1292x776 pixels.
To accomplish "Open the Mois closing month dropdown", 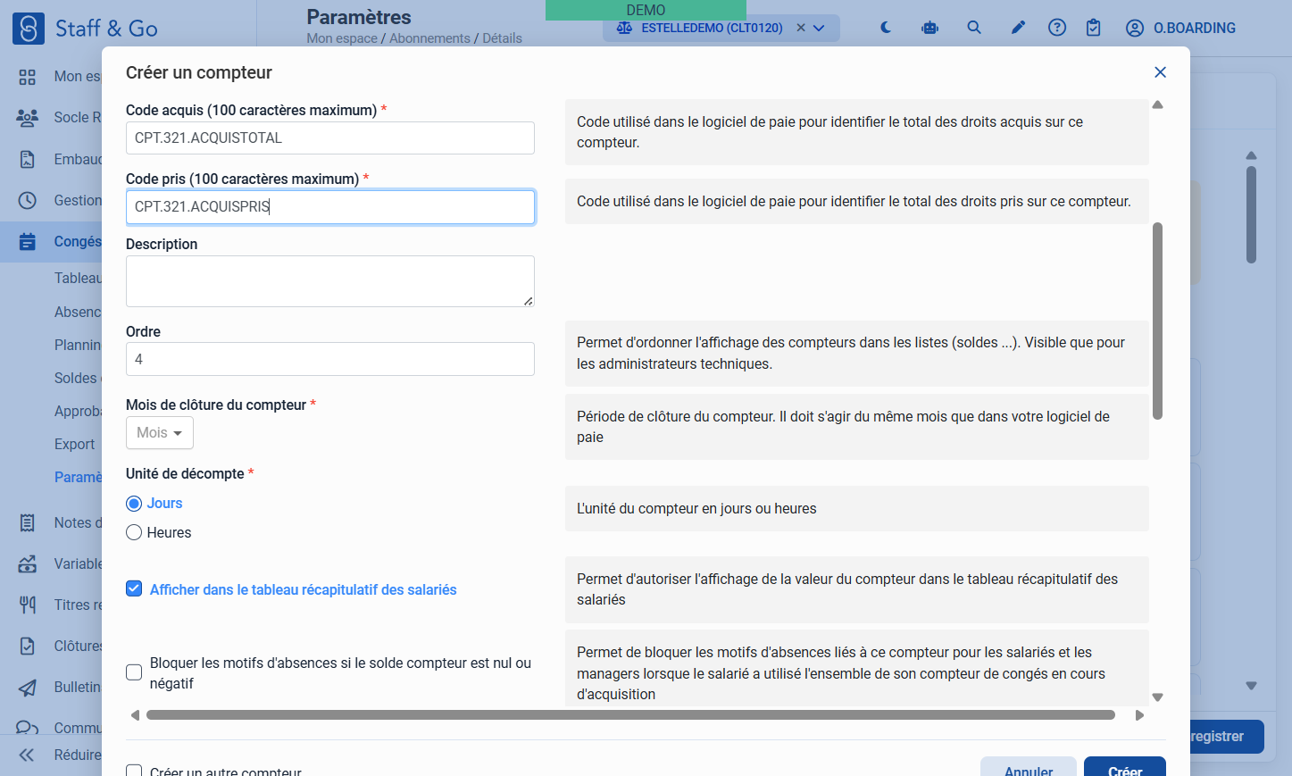I will pyautogui.click(x=160, y=433).
